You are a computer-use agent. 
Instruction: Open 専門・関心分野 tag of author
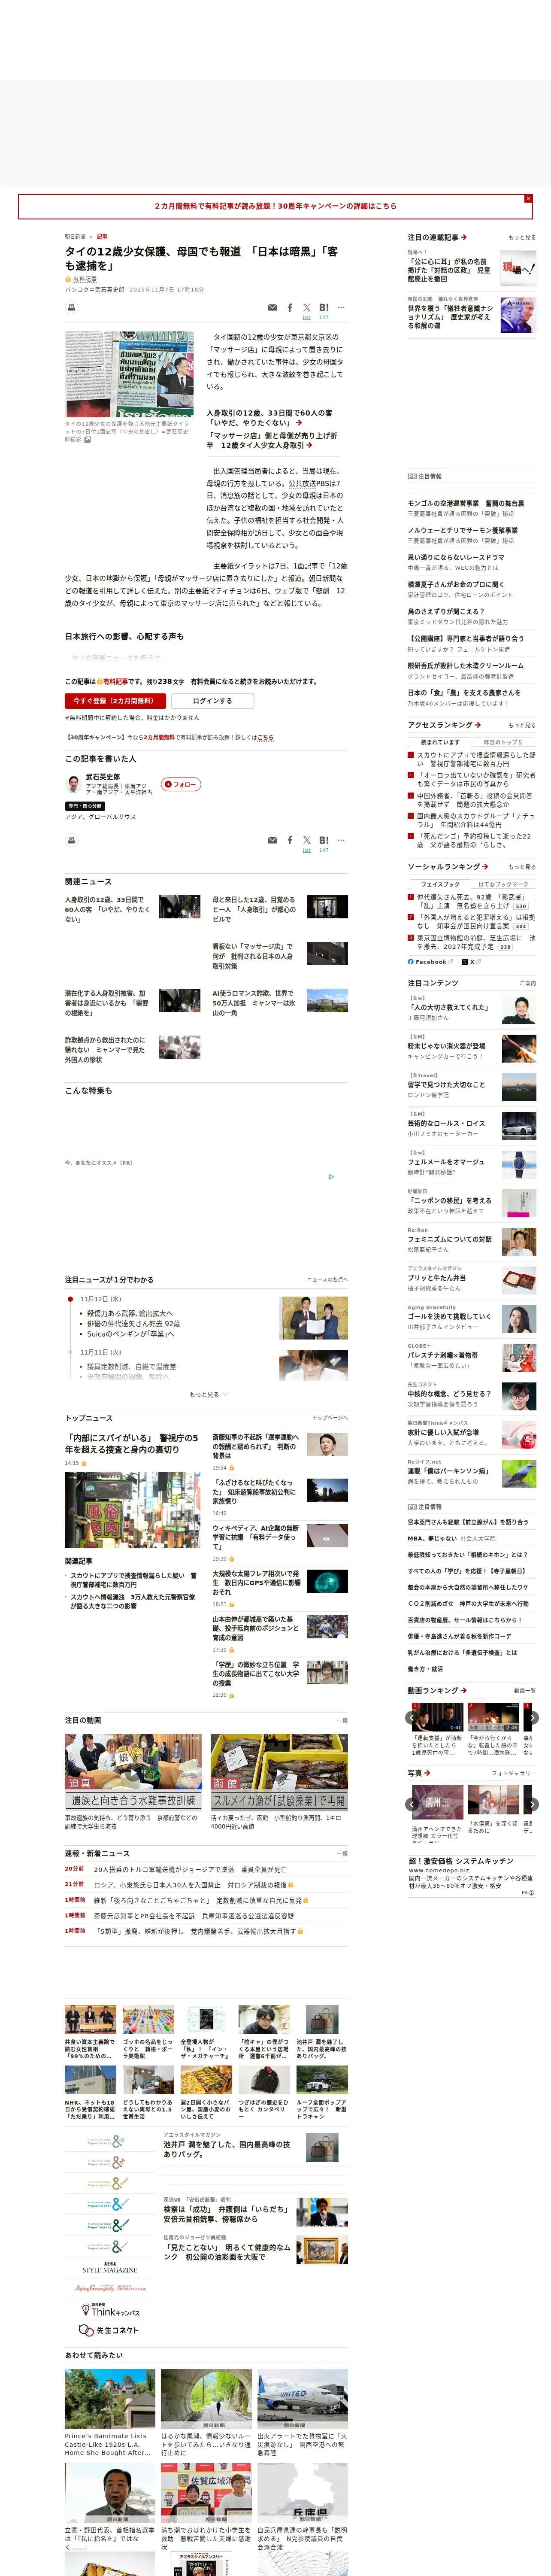tap(85, 806)
